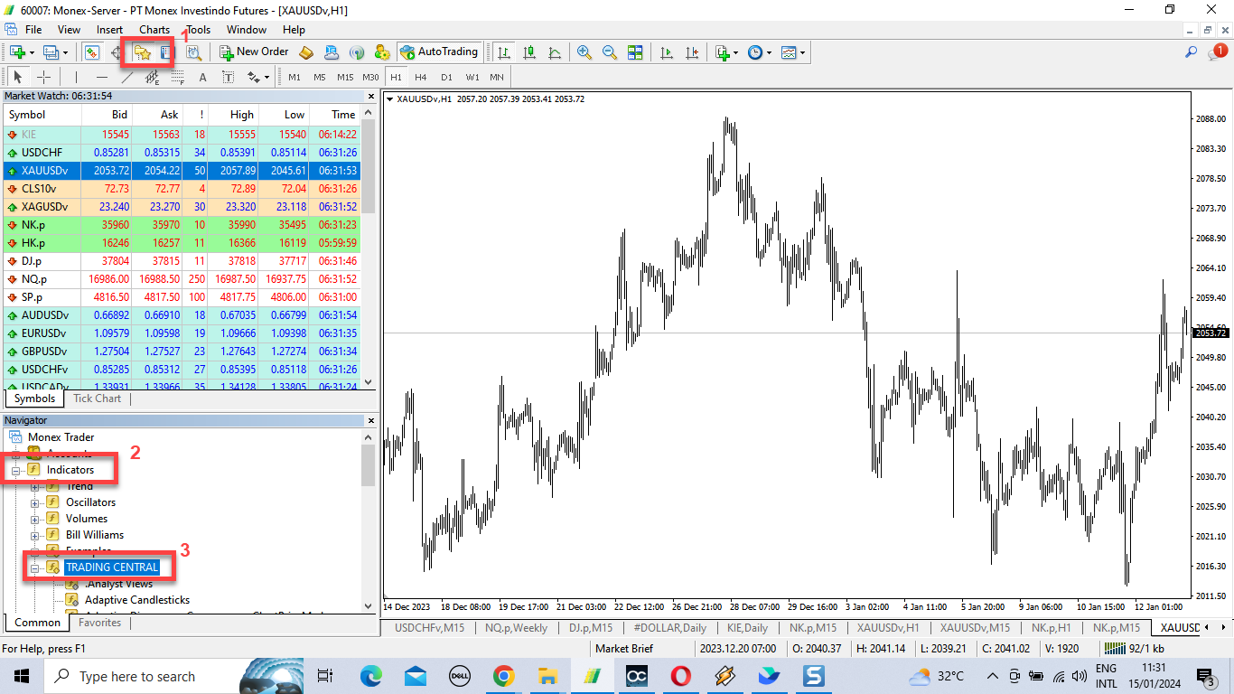Open the Terminal panel toolbar icon
The height and width of the screenshot is (694, 1234).
click(165, 52)
